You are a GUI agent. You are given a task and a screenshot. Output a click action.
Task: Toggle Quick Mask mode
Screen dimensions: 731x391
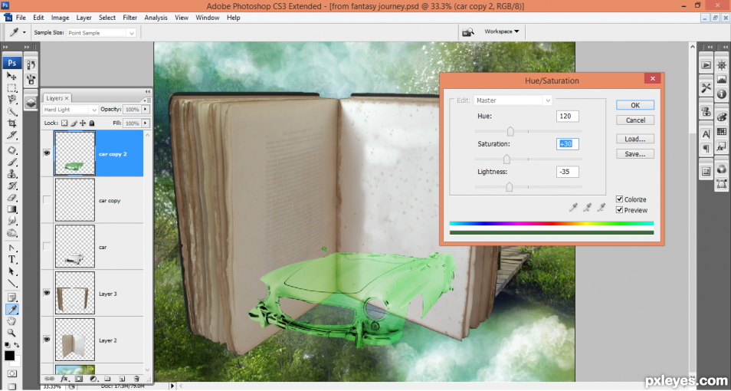coord(11,373)
